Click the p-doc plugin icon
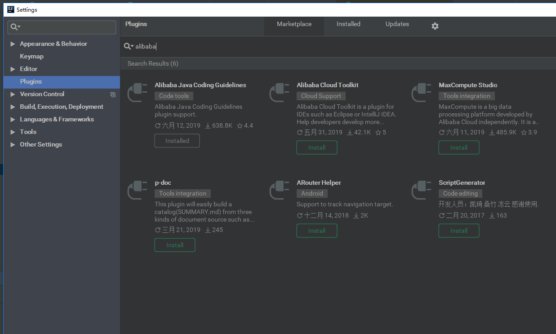The width and height of the screenshot is (556, 334). pyautogui.click(x=138, y=190)
